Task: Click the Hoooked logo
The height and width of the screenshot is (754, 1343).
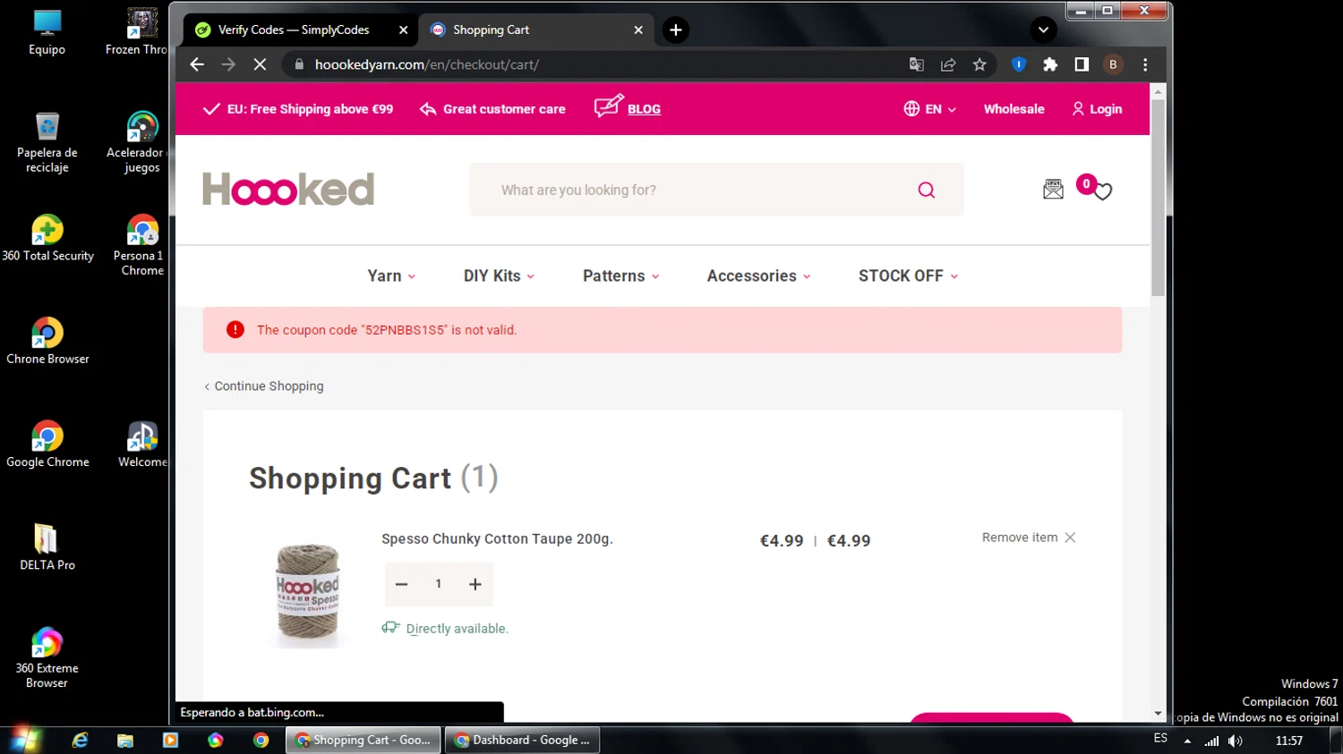Action: click(x=288, y=190)
